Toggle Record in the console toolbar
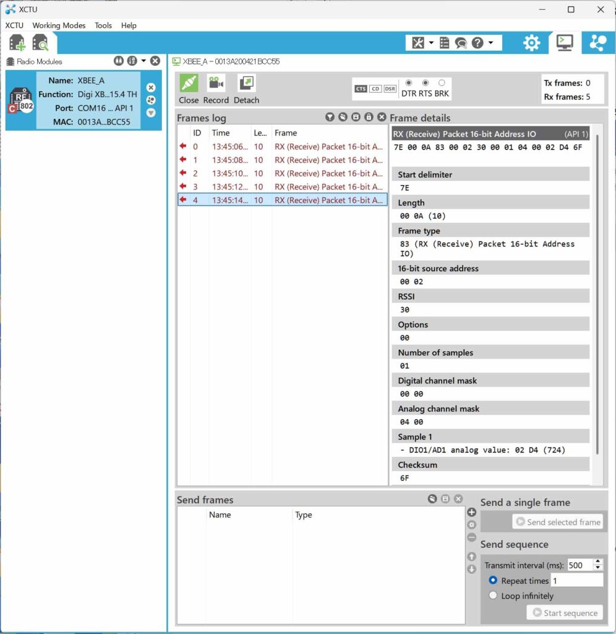Viewport: 616px width, 634px height. 216,89
